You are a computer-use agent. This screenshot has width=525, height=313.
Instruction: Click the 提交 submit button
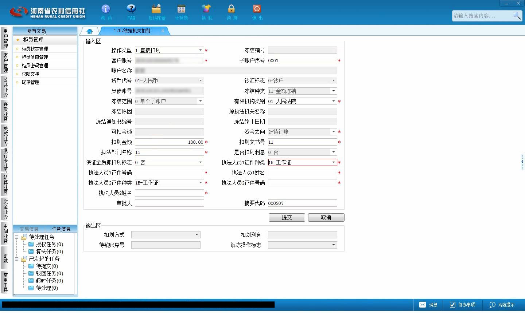point(287,217)
